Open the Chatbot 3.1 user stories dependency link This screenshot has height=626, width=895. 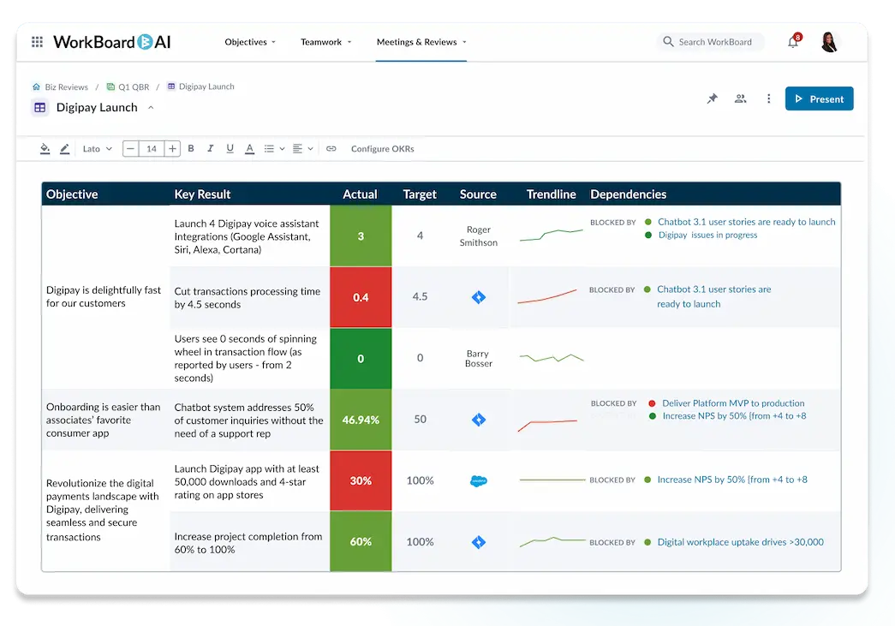747,221
